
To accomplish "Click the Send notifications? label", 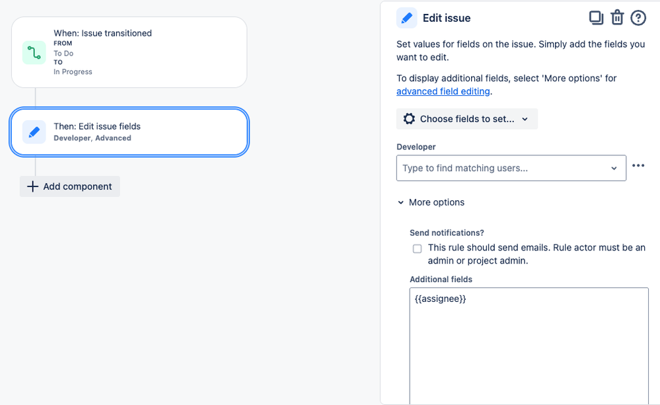I will click(447, 233).
